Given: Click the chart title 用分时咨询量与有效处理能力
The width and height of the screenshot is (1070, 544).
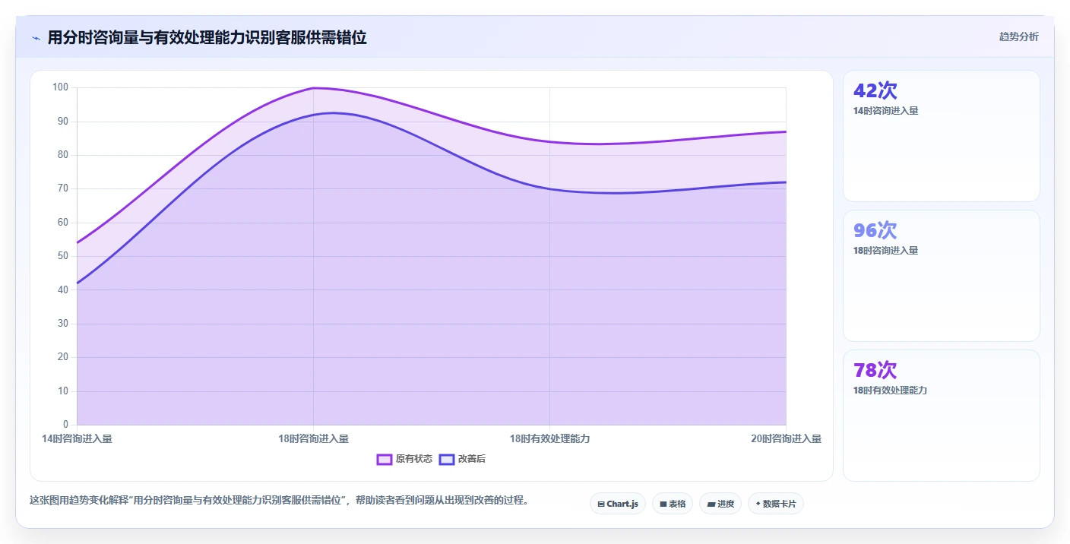Looking at the screenshot, I should [x=207, y=37].
